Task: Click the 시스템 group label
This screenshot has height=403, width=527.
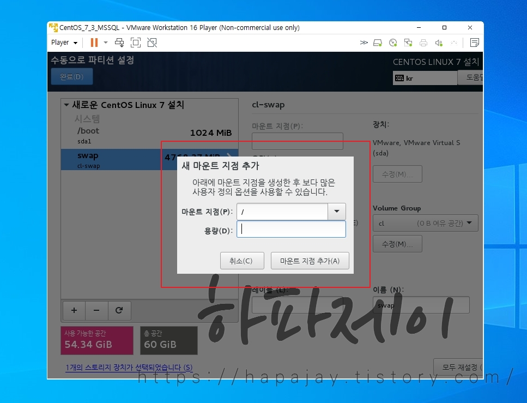Action: tap(87, 119)
